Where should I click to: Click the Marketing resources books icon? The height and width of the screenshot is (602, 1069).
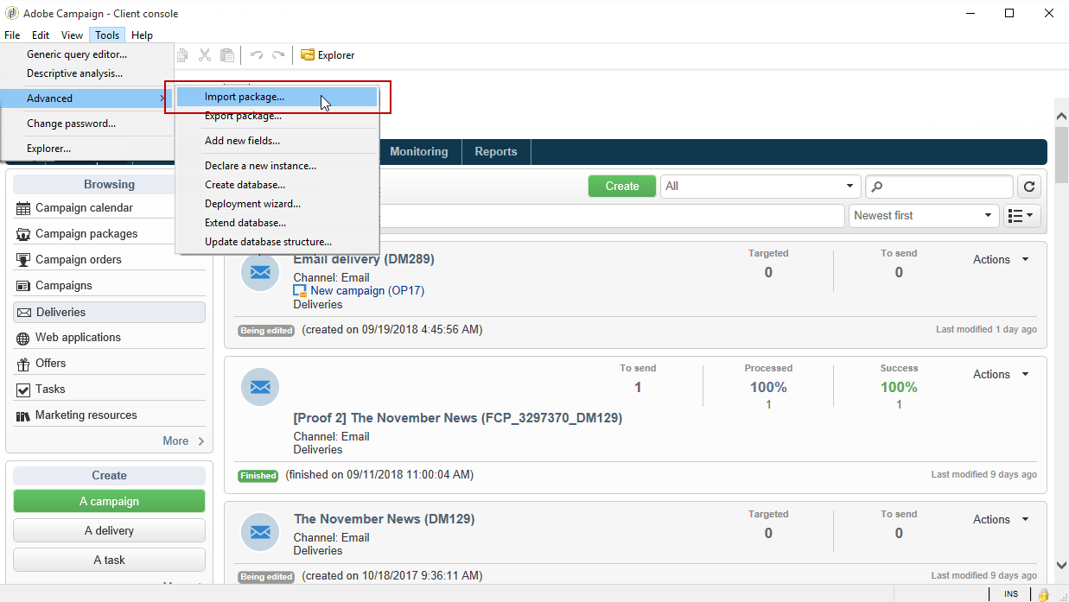click(23, 415)
